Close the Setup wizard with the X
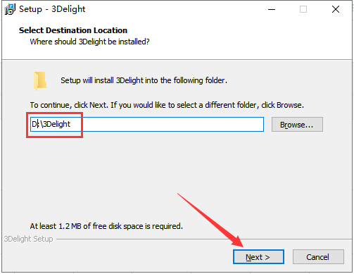 336,9
